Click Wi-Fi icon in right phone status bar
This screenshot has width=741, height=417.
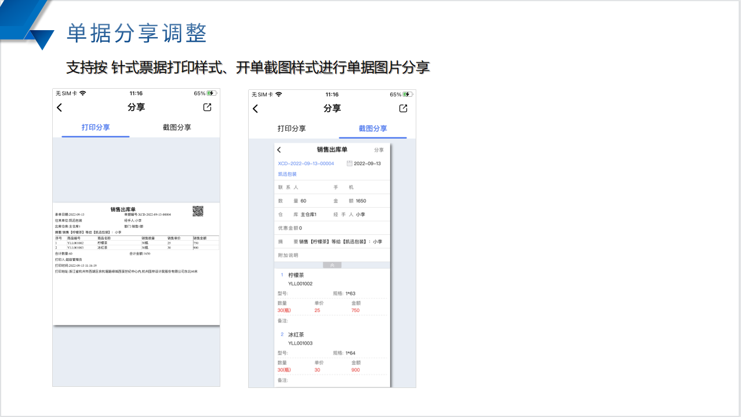(279, 95)
